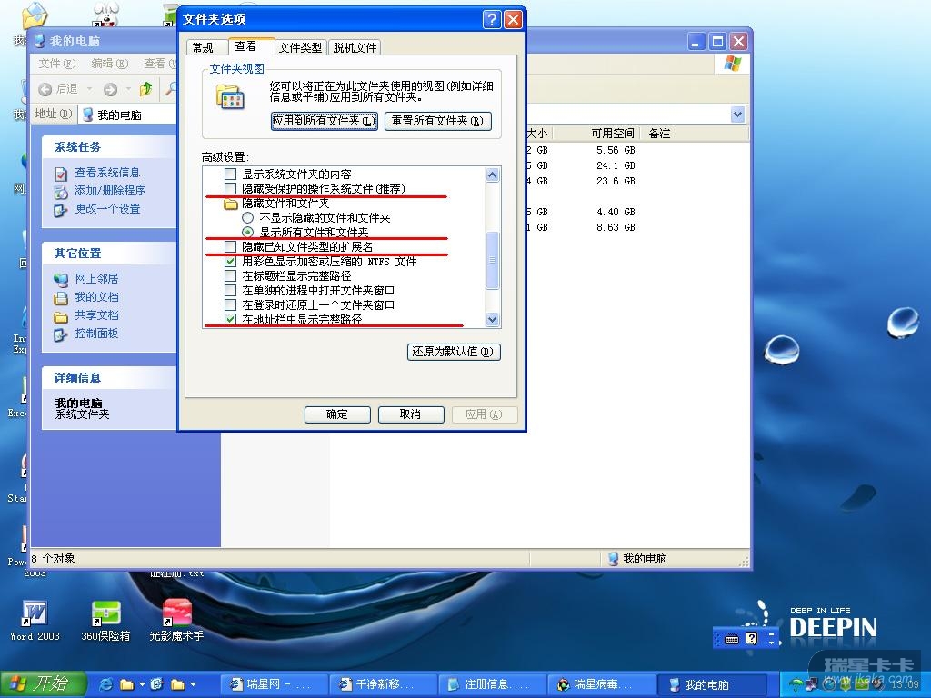Click the Windows flag logo in My Computer
Image resolution: width=931 pixels, height=698 pixels.
pos(733,63)
